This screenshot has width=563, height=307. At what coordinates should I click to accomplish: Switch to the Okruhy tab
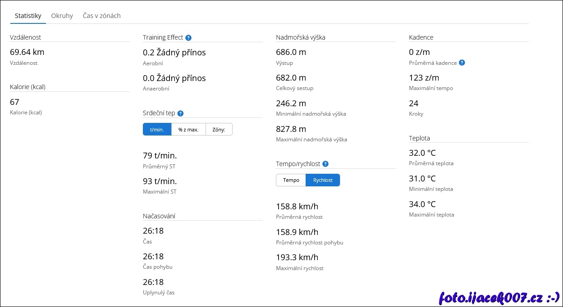click(62, 16)
